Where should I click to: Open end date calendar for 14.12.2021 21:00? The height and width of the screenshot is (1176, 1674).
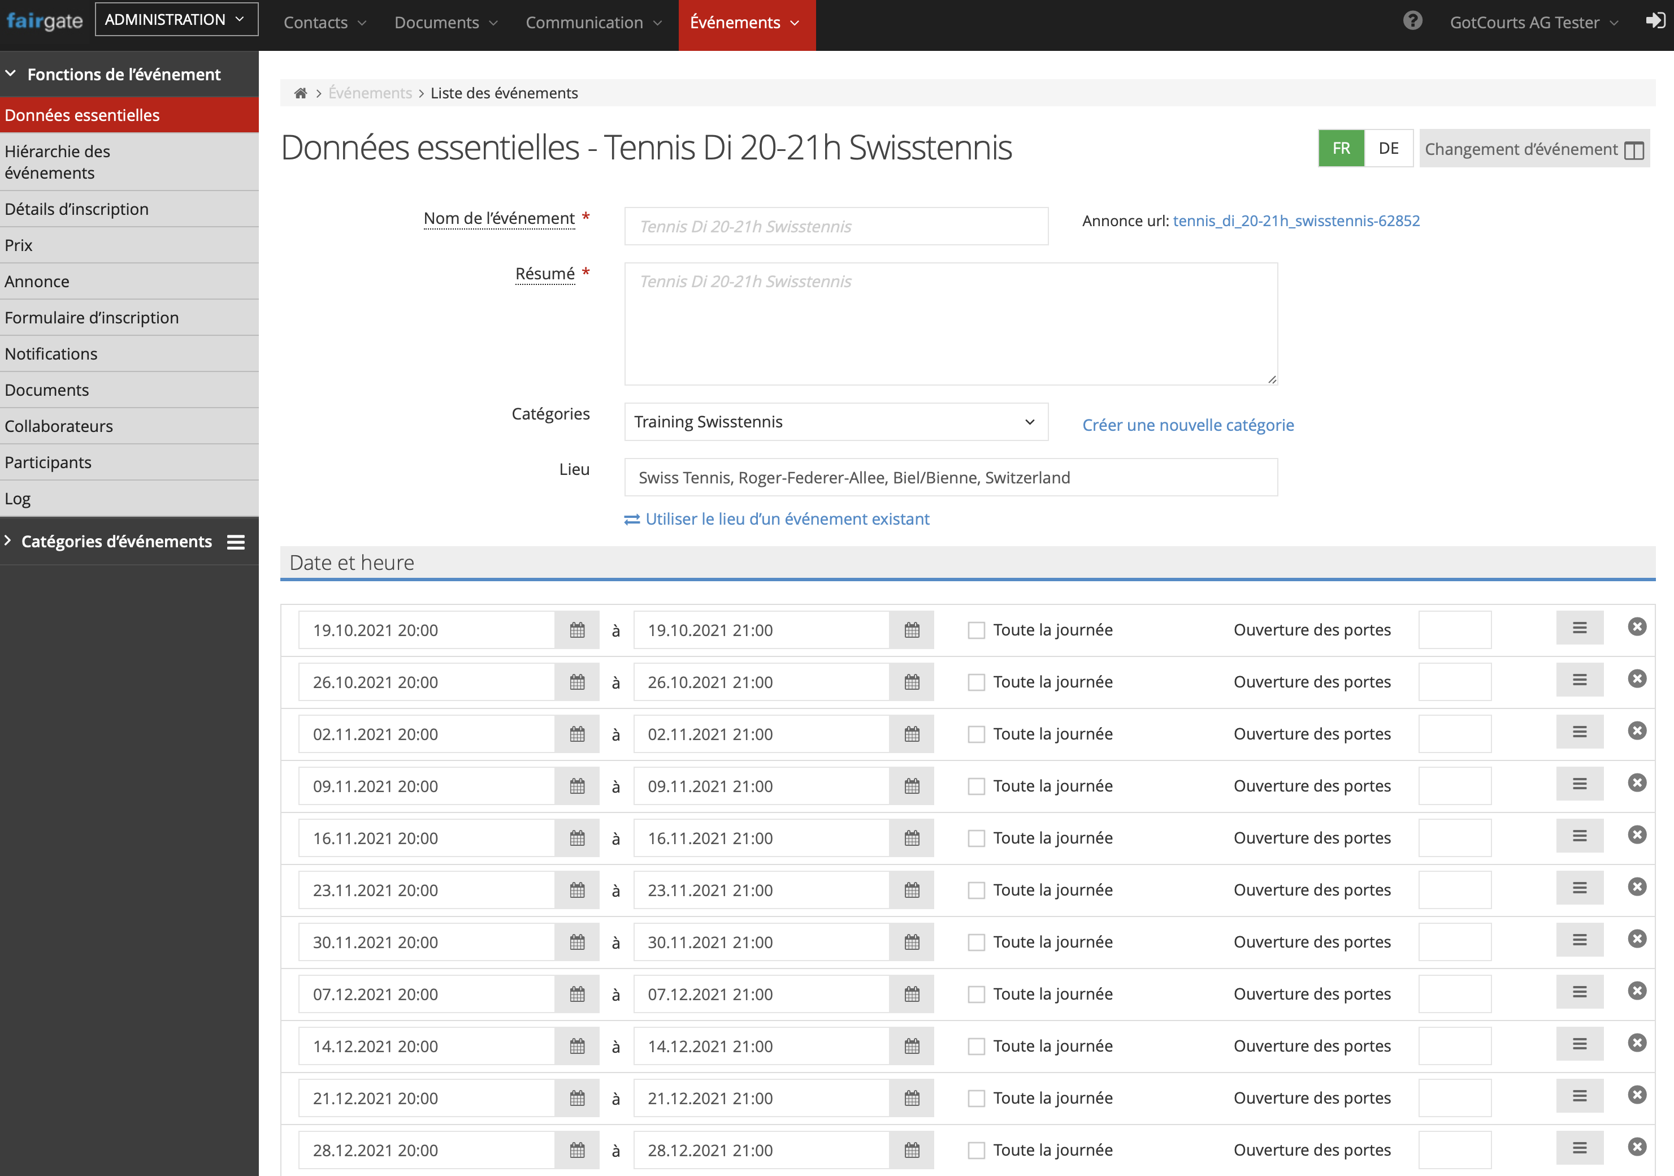tap(912, 1046)
